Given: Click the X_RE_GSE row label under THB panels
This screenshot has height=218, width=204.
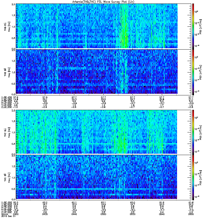Looking at the screenshot, I should pyautogui.click(x=7, y=98).
